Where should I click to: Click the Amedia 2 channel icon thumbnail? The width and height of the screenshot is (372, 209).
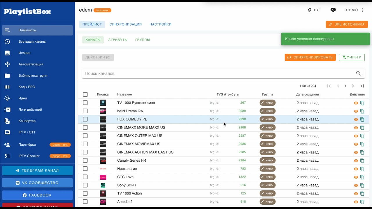[x=103, y=202]
